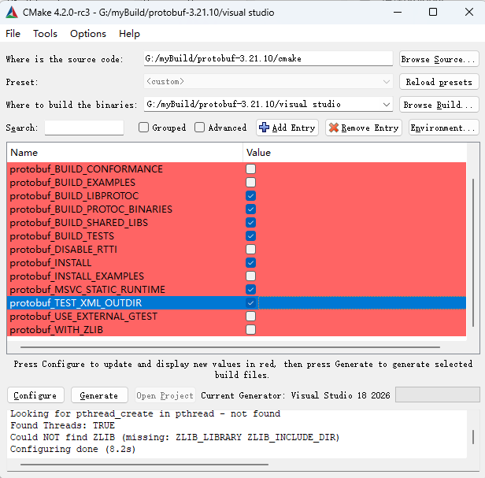The image size is (485, 478).
Task: Toggle the Advanced checkbox
Action: point(199,127)
